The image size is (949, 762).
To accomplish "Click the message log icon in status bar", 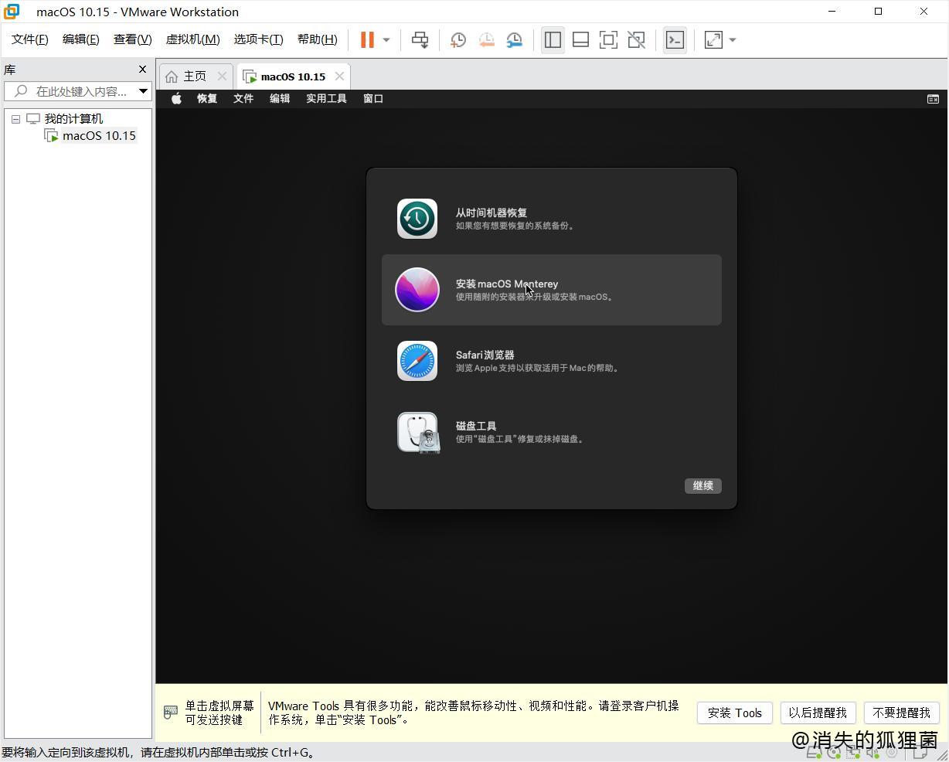I will 921,753.
